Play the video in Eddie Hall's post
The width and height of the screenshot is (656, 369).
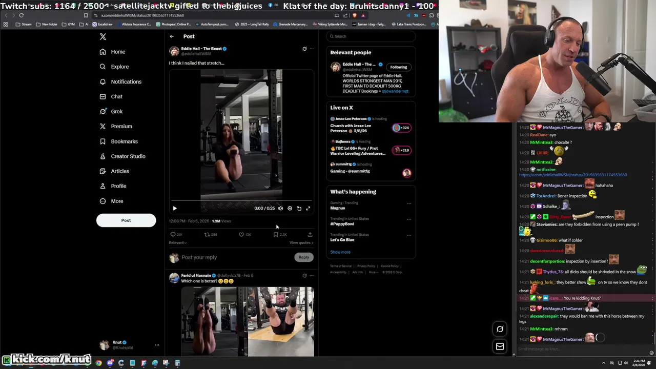tap(175, 209)
